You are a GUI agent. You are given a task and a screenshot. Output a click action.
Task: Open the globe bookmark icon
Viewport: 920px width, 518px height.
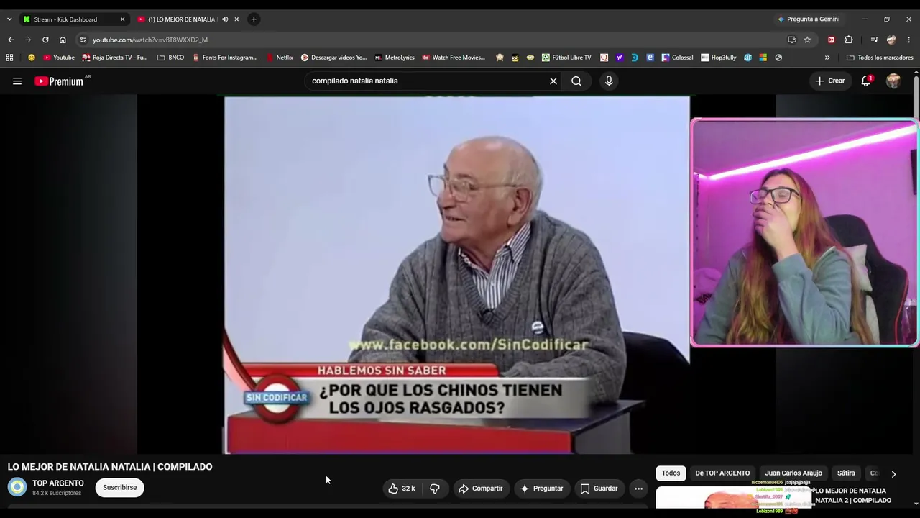pyautogui.click(x=778, y=58)
